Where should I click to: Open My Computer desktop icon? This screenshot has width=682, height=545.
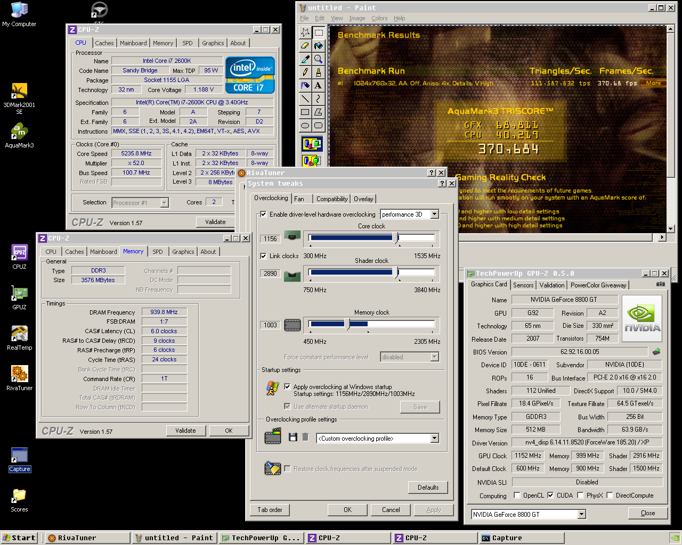coord(19,15)
